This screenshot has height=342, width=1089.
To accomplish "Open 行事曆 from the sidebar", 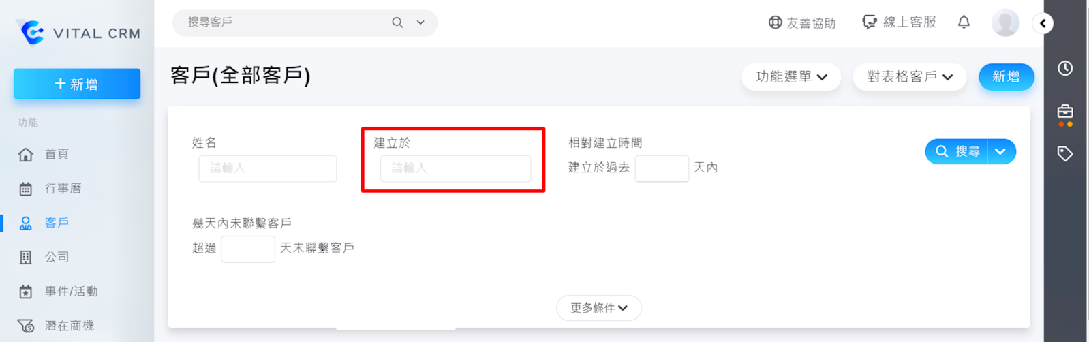I will pyautogui.click(x=63, y=189).
